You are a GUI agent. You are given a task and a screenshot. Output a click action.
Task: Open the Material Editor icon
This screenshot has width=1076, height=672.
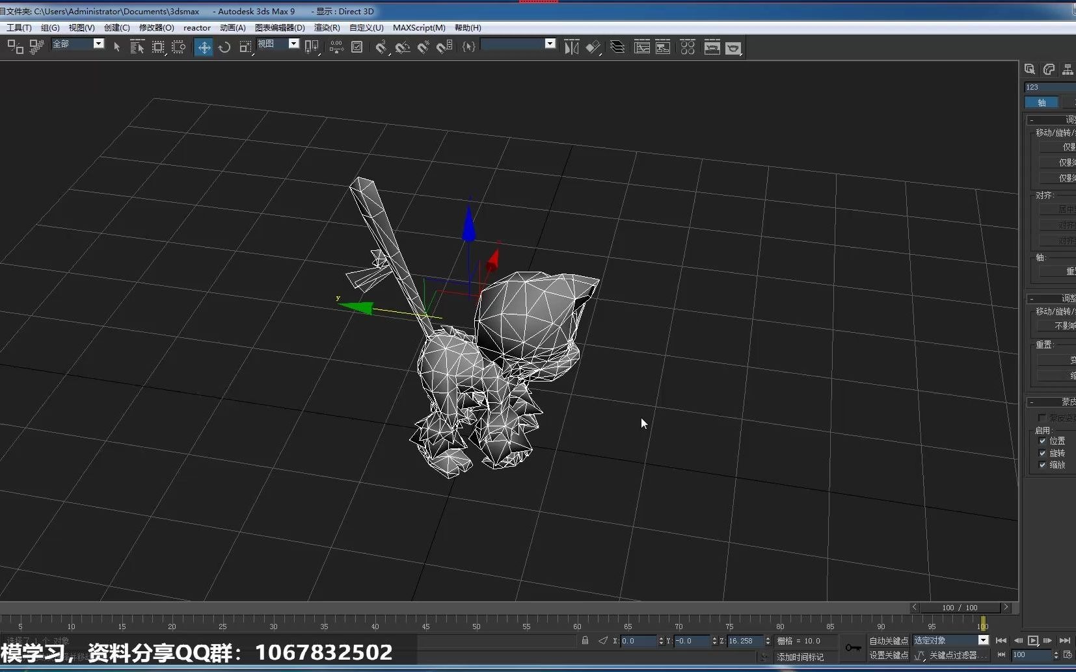tap(688, 47)
